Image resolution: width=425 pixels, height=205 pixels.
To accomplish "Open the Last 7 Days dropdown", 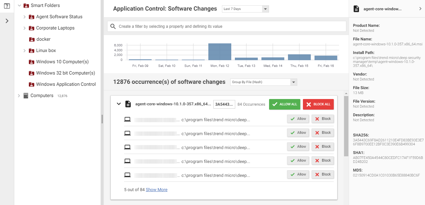I will 245,9.
